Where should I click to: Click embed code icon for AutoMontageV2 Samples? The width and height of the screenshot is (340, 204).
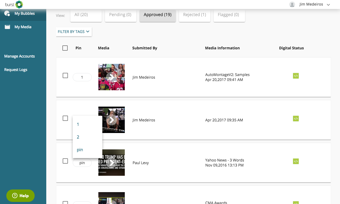tap(296, 76)
